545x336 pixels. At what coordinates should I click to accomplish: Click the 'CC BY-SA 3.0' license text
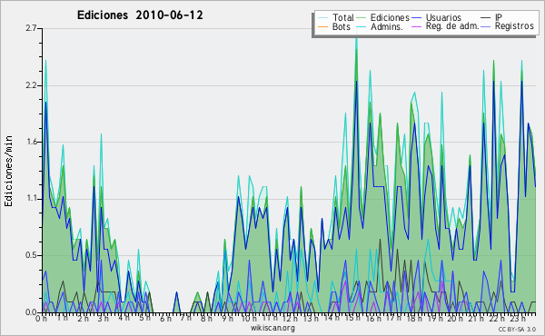(x=517, y=330)
